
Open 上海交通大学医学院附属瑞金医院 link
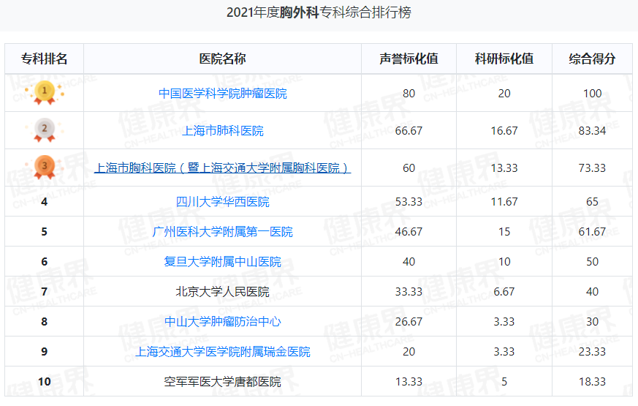click(223, 351)
